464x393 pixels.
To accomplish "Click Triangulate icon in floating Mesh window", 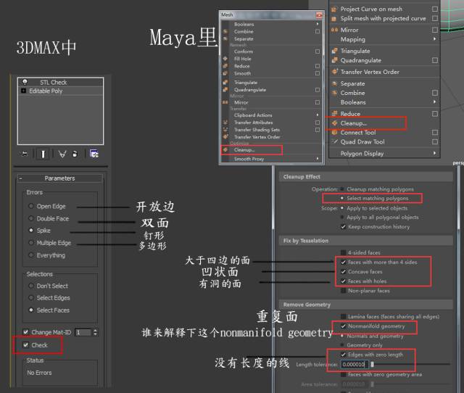I will pyautogui.click(x=225, y=82).
